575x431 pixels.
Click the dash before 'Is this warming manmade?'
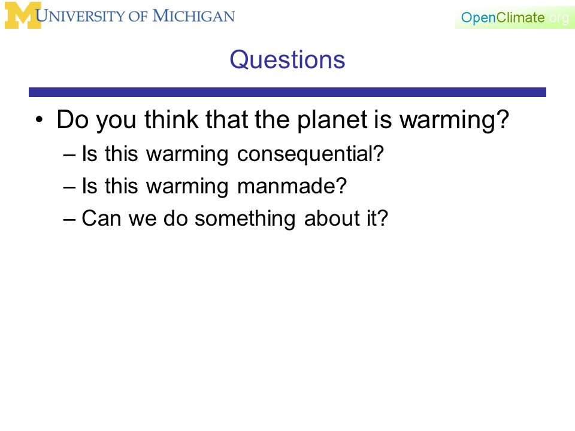[69, 187]
